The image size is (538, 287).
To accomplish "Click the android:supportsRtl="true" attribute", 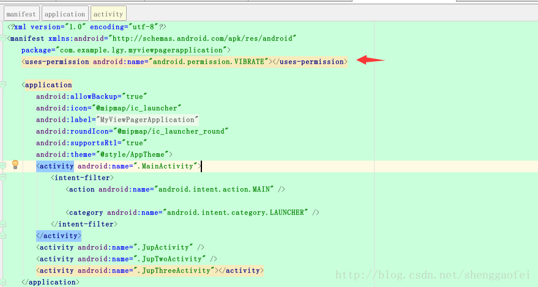I will point(92,143).
